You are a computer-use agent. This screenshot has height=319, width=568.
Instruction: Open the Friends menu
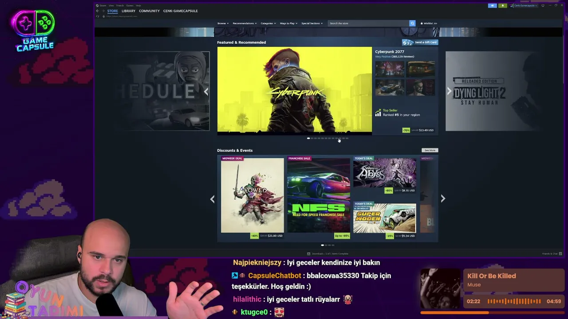pos(120,5)
